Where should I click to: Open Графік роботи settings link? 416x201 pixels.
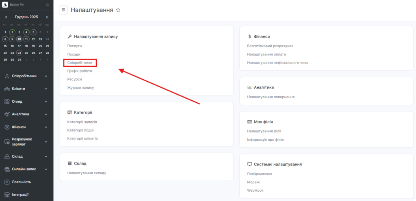coord(80,71)
